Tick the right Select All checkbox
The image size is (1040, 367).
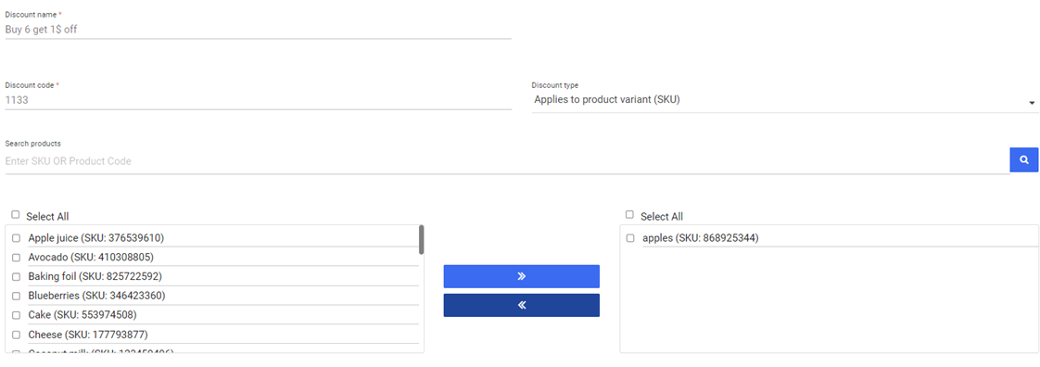[630, 214]
